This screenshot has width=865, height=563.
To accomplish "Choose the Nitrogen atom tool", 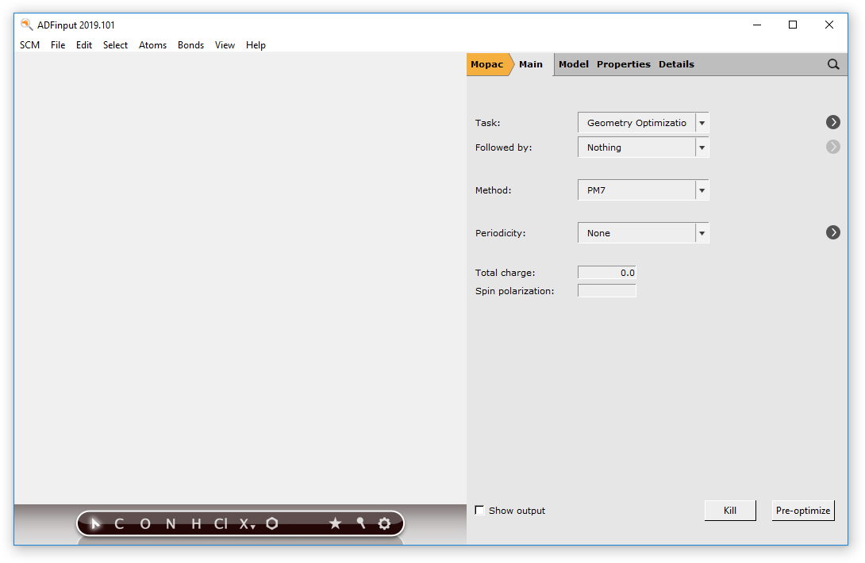I will coord(171,523).
